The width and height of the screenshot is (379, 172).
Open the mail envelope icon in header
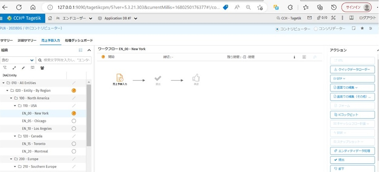[x=309, y=18]
